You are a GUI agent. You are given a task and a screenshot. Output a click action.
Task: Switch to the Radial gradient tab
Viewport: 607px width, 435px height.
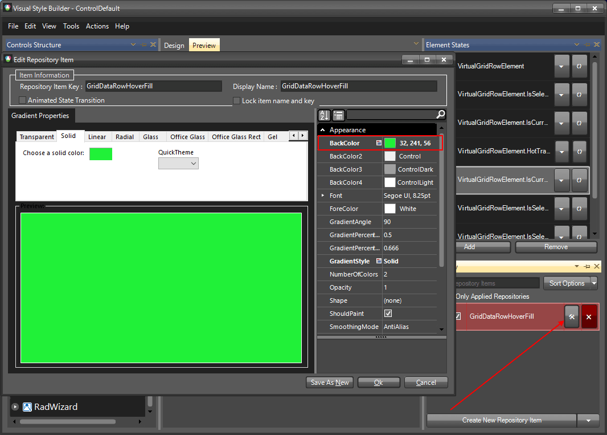tap(125, 136)
